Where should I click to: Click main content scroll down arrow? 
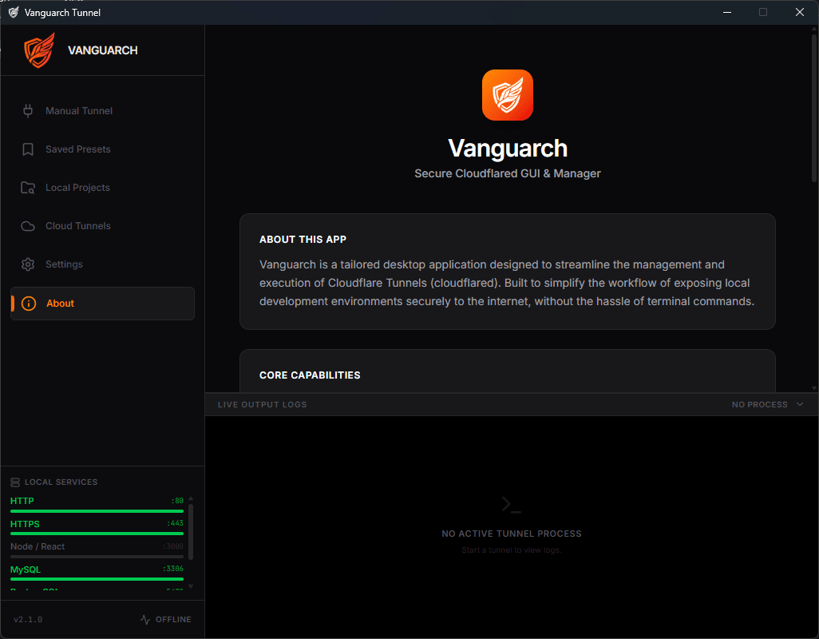pyautogui.click(x=813, y=388)
